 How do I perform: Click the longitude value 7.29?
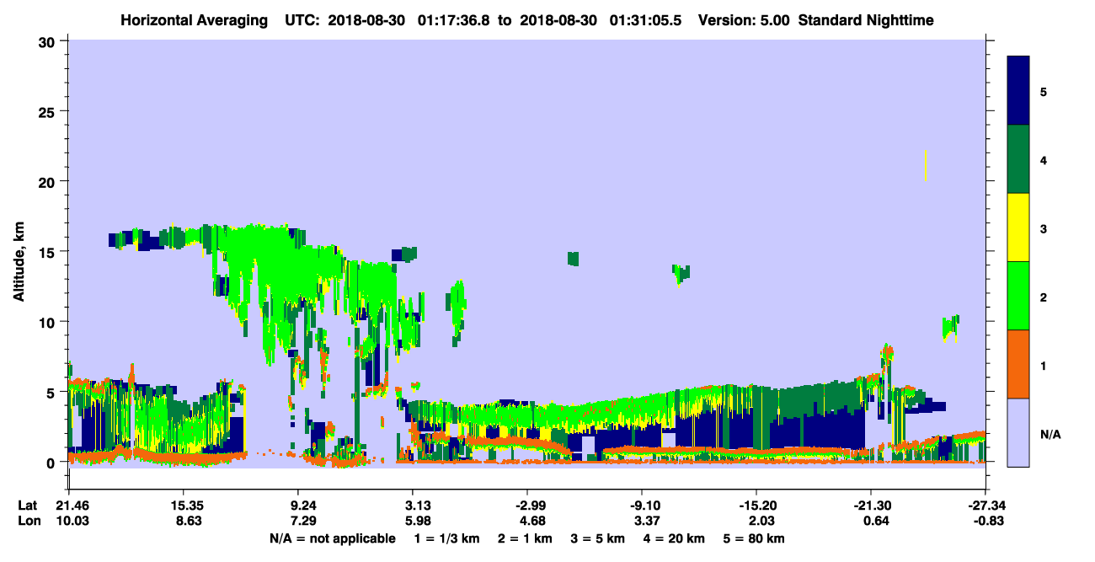click(302, 521)
